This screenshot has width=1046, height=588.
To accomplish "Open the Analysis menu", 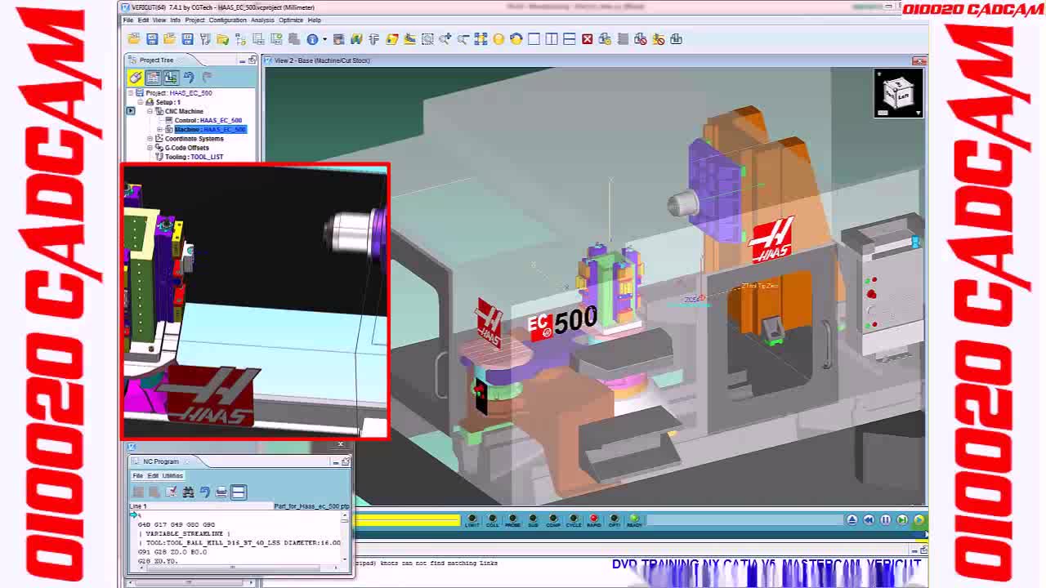I will pos(262,20).
